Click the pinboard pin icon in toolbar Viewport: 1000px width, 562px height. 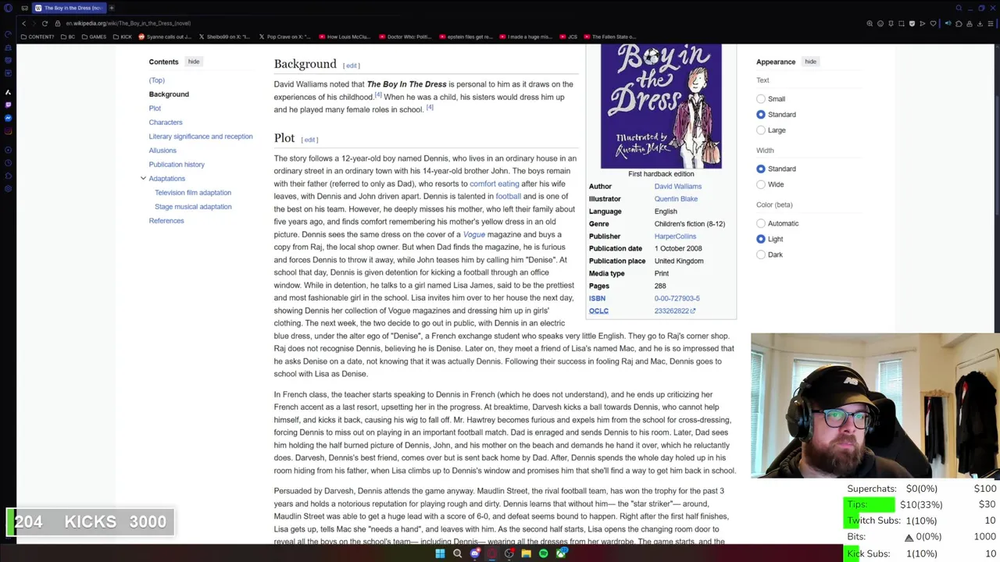pos(891,23)
